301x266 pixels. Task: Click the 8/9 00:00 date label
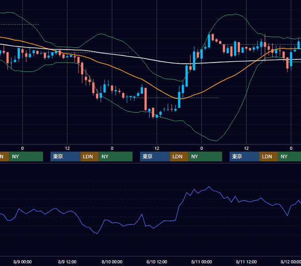tap(23, 262)
